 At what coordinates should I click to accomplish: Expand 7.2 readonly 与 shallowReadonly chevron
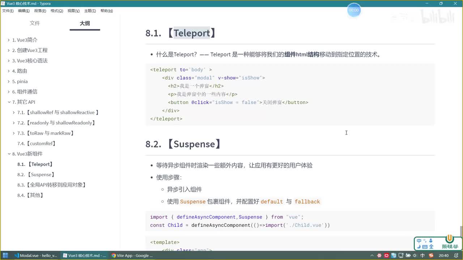point(14,123)
